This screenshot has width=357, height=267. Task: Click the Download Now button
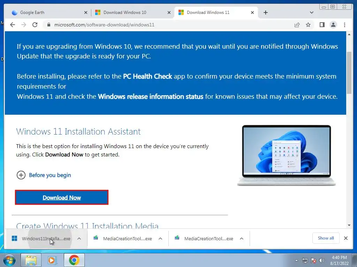pyautogui.click(x=62, y=197)
